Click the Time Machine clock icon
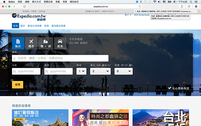The image size is (201, 126). coord(145,2)
